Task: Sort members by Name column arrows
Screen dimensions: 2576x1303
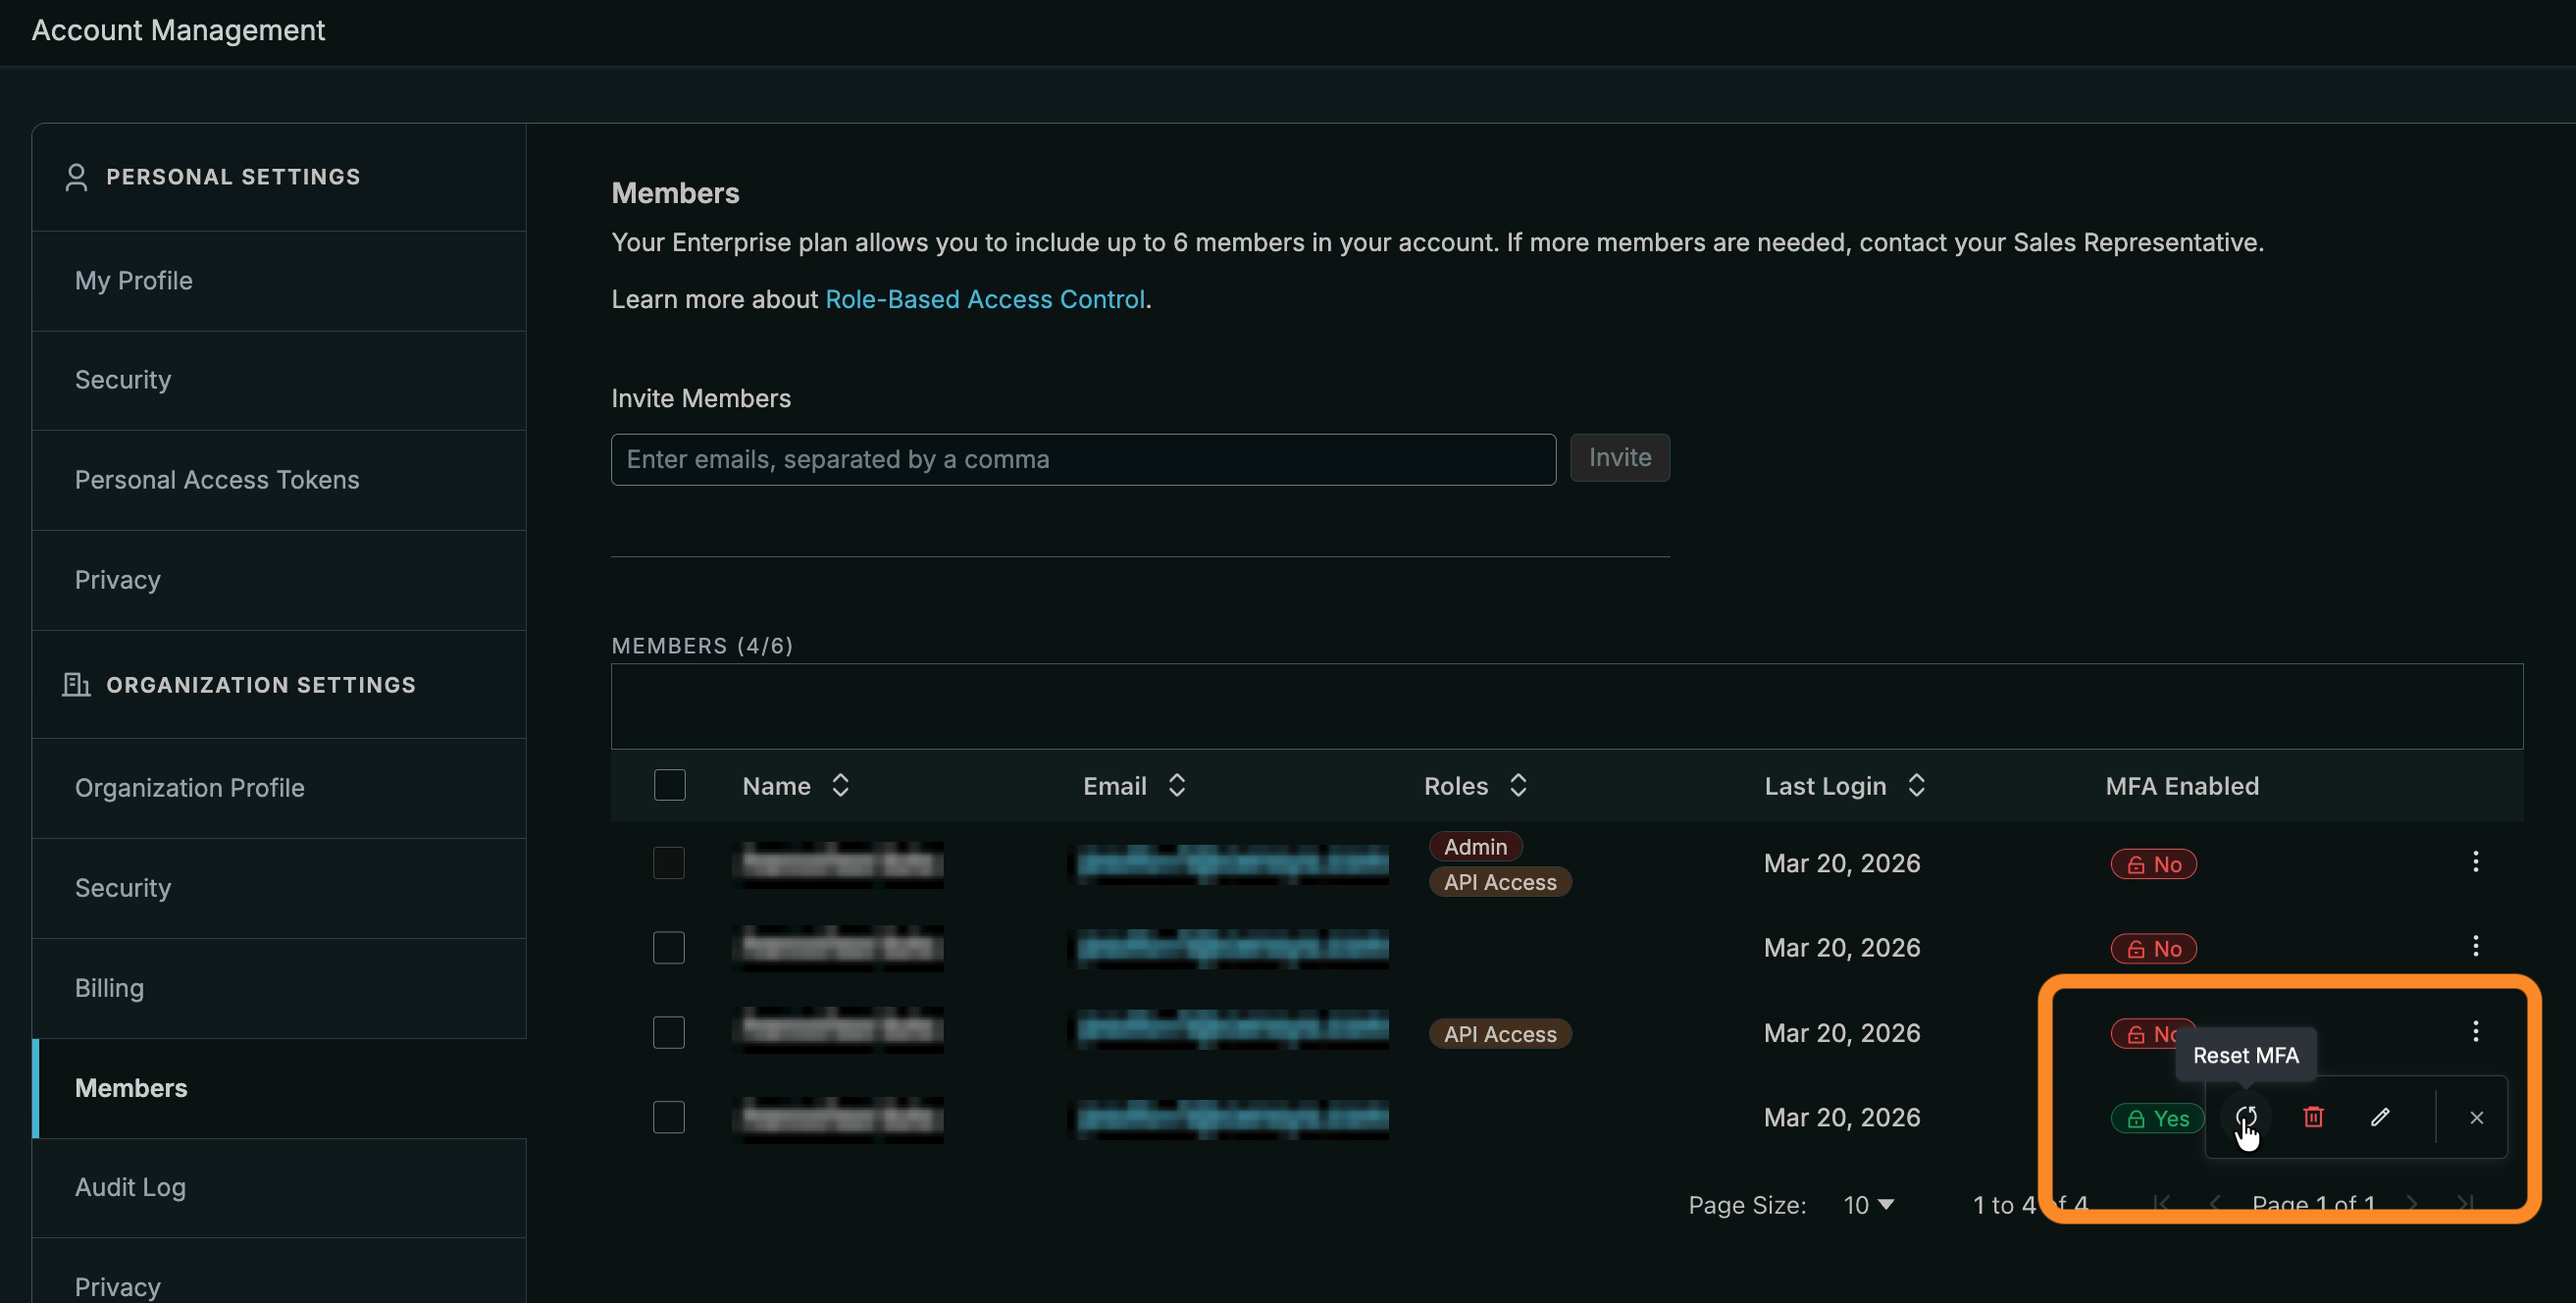Action: coord(840,785)
